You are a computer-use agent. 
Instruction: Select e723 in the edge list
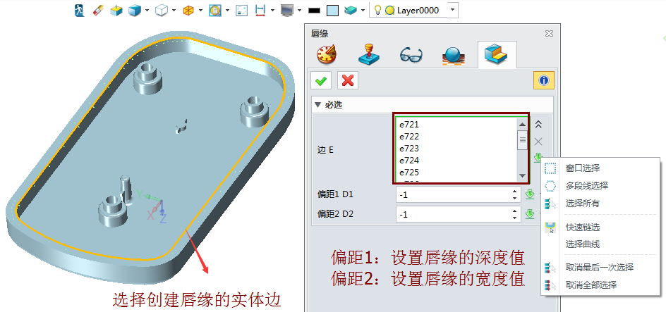409,149
